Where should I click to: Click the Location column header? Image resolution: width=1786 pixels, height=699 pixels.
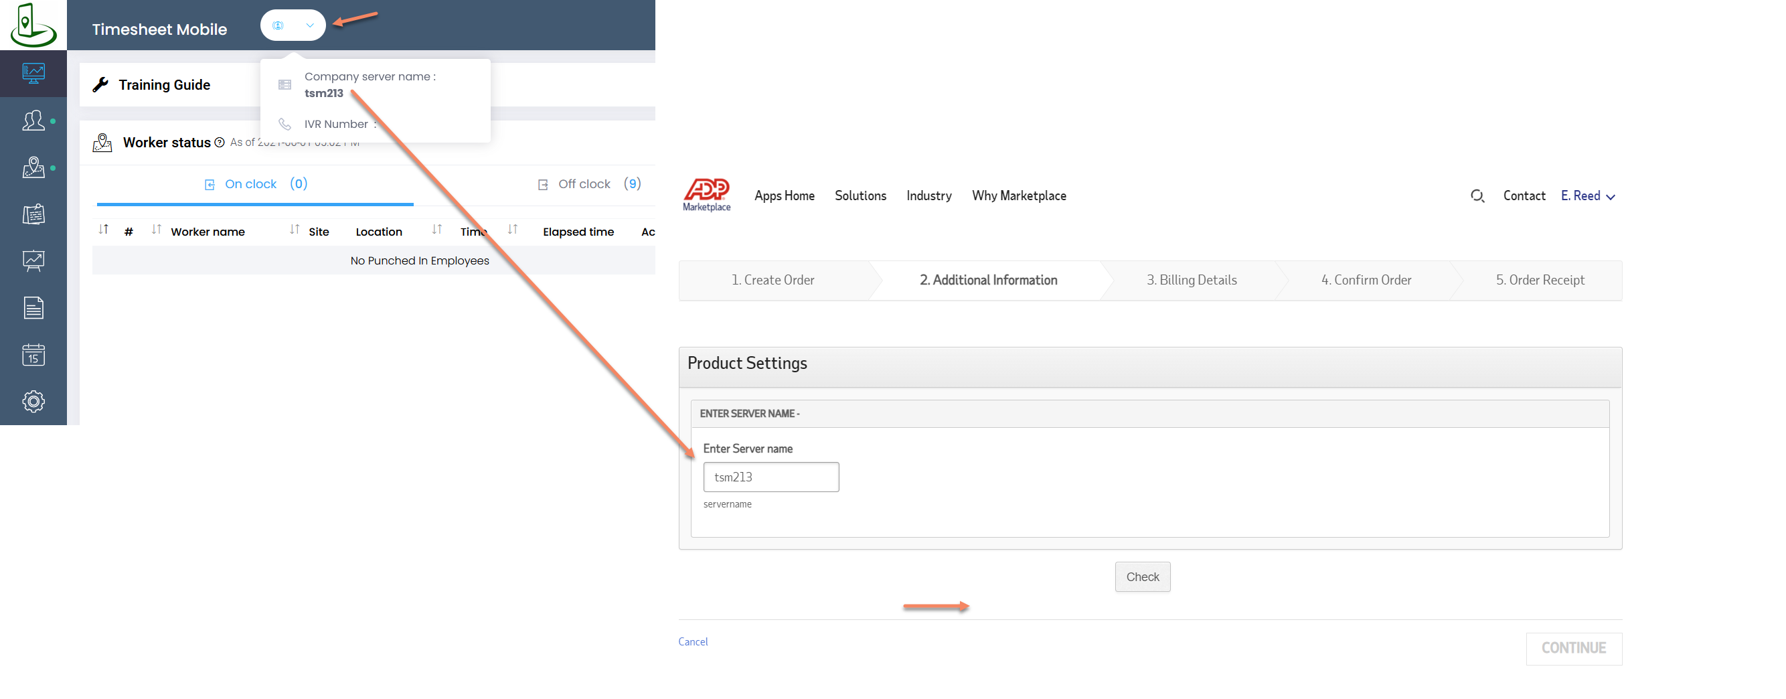(379, 232)
